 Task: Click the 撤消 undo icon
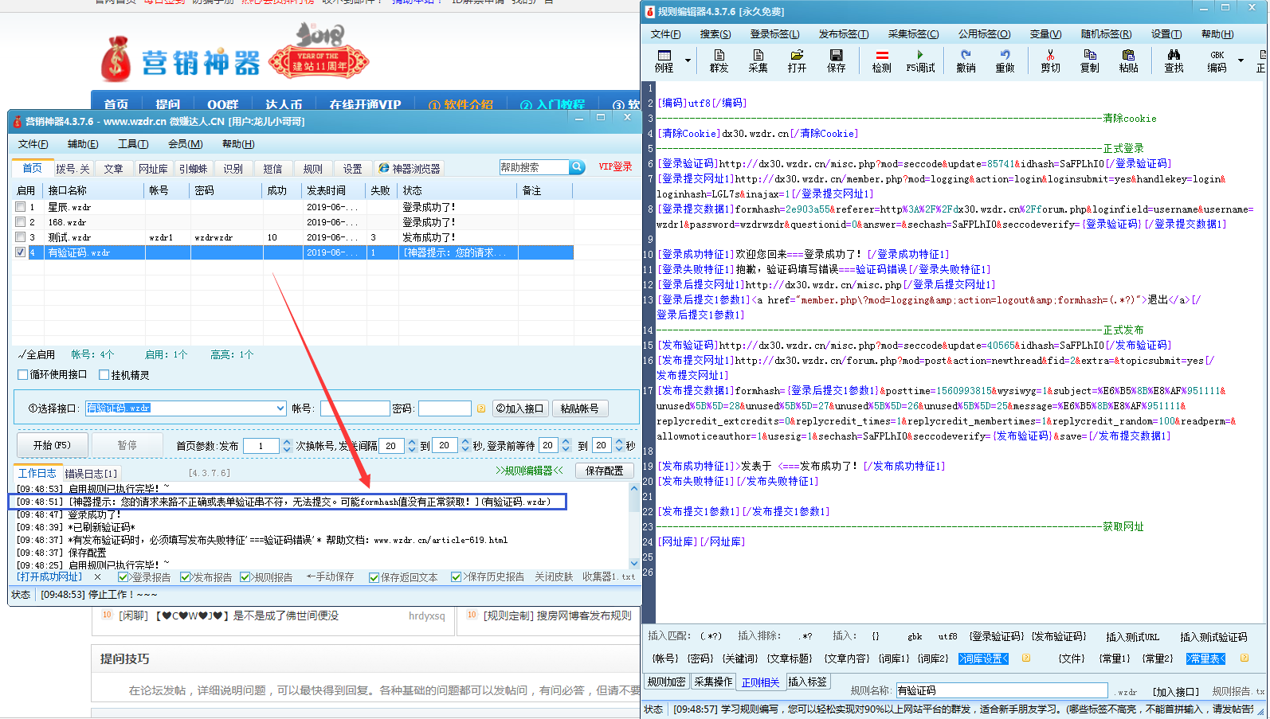[x=966, y=61]
